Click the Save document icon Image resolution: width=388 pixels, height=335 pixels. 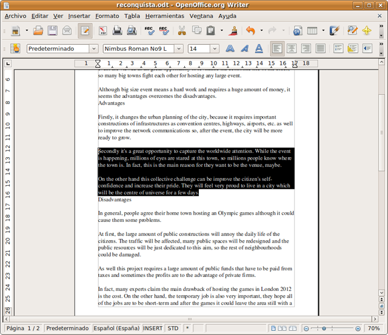(x=53, y=30)
